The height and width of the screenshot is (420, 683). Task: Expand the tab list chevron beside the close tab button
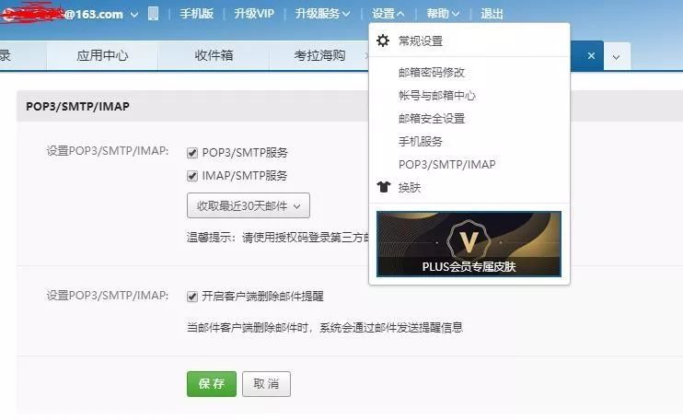click(616, 57)
